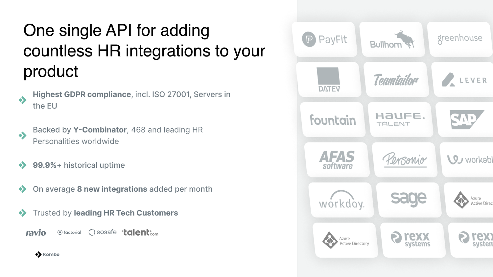This screenshot has height=277, width=493.
Task: Click the arrow bullet beside Trusted by leading
Action: (23, 213)
